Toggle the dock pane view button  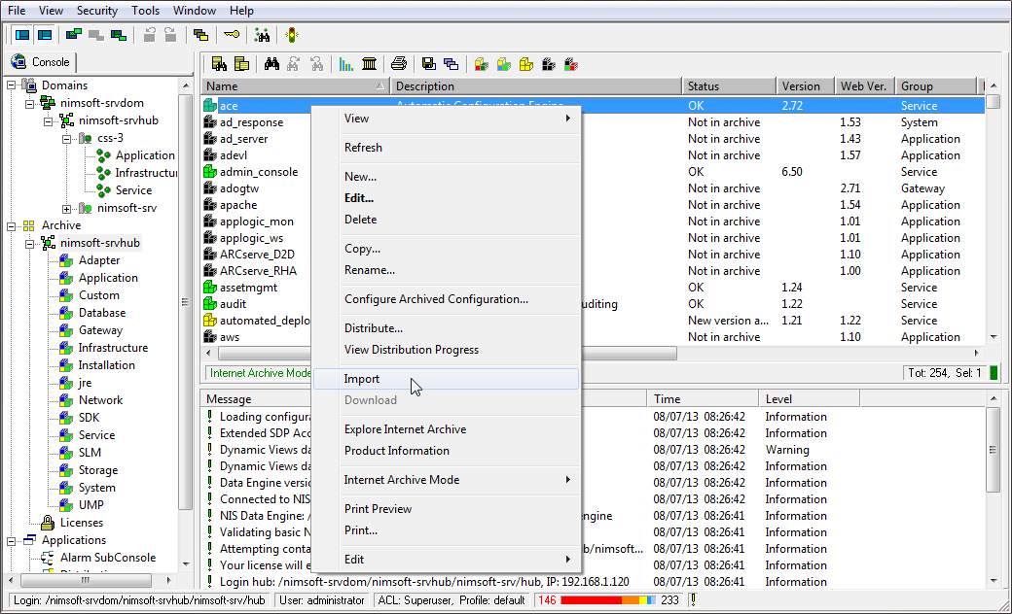[x=45, y=35]
